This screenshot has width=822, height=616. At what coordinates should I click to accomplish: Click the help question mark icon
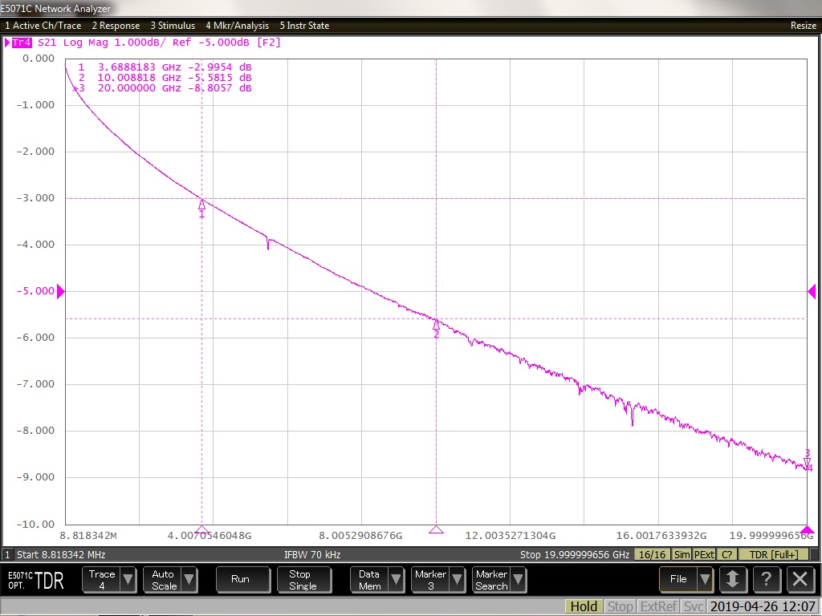pyautogui.click(x=766, y=579)
